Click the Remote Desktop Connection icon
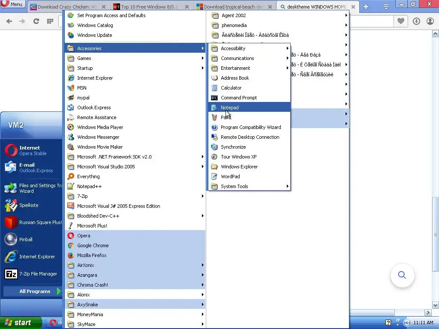439x329 pixels. coord(214,137)
